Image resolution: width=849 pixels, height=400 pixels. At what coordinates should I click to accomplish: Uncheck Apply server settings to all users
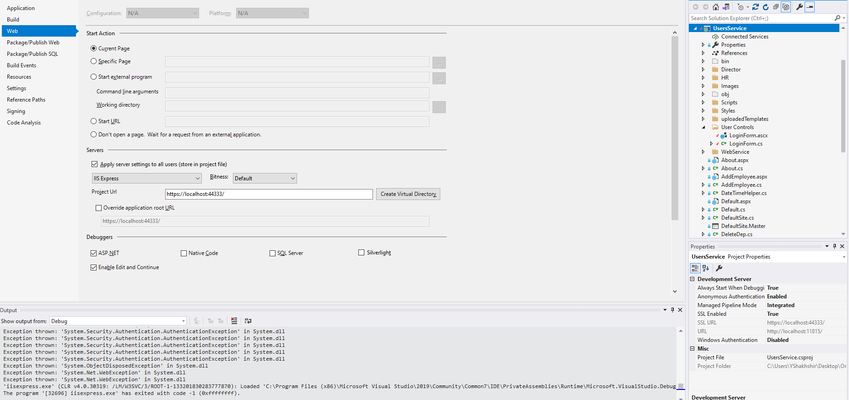point(94,164)
